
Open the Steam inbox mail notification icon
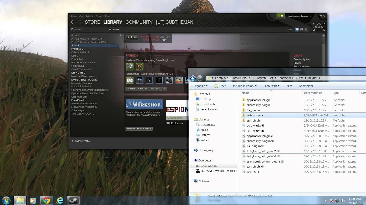pos(281,16)
